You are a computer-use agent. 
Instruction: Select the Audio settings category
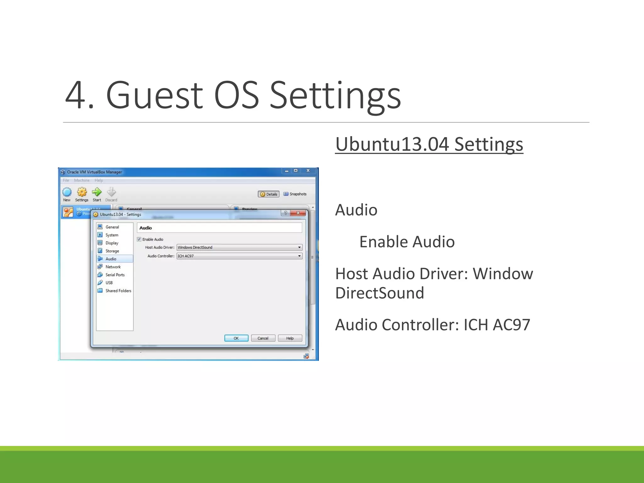click(114, 259)
